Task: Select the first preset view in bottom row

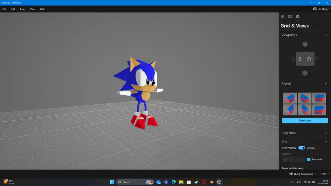Action: coord(290,110)
